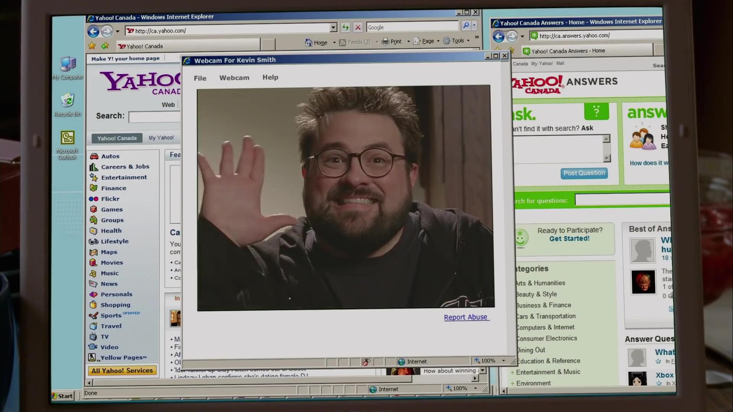The width and height of the screenshot is (733, 412).
Task: Click the Ask text area scroll down arrow
Action: coord(607,158)
